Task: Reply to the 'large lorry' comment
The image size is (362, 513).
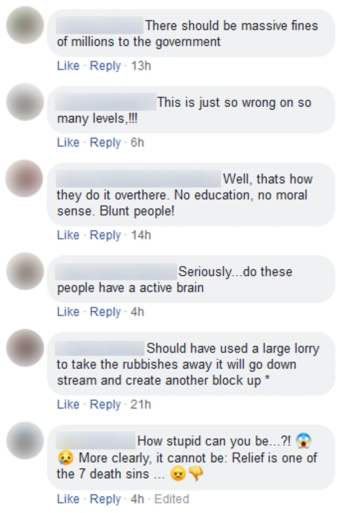Action: 105,404
